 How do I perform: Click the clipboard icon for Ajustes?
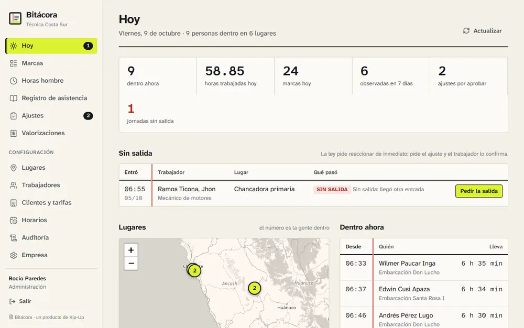point(14,116)
